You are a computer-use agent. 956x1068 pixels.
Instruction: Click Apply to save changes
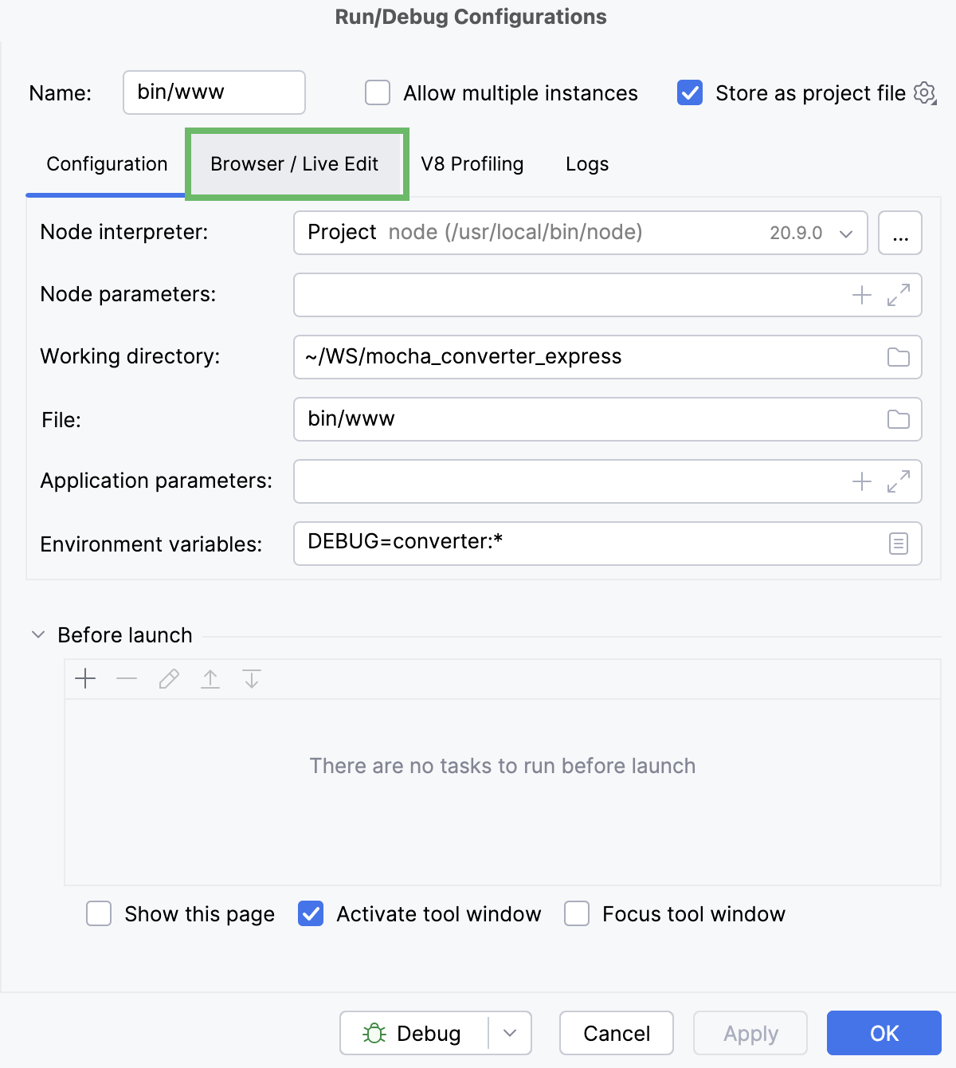[750, 1033]
